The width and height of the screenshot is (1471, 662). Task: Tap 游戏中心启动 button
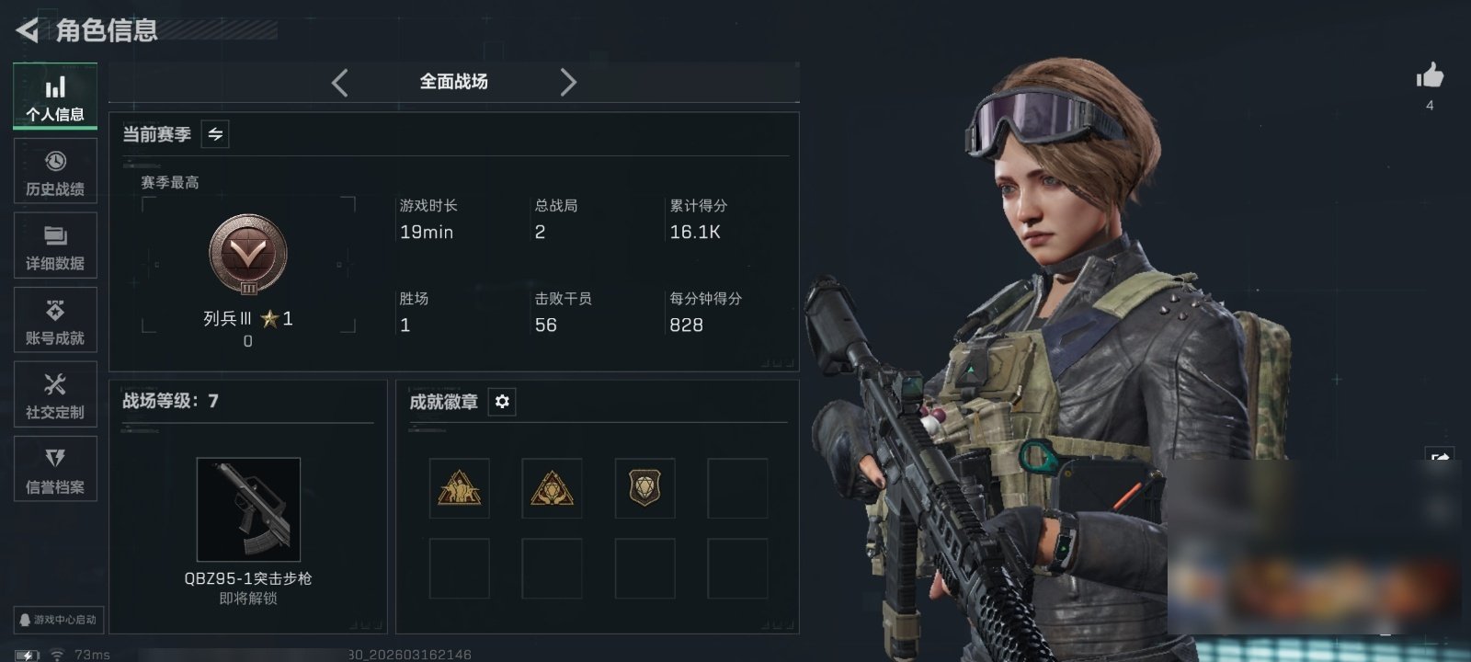pos(57,620)
